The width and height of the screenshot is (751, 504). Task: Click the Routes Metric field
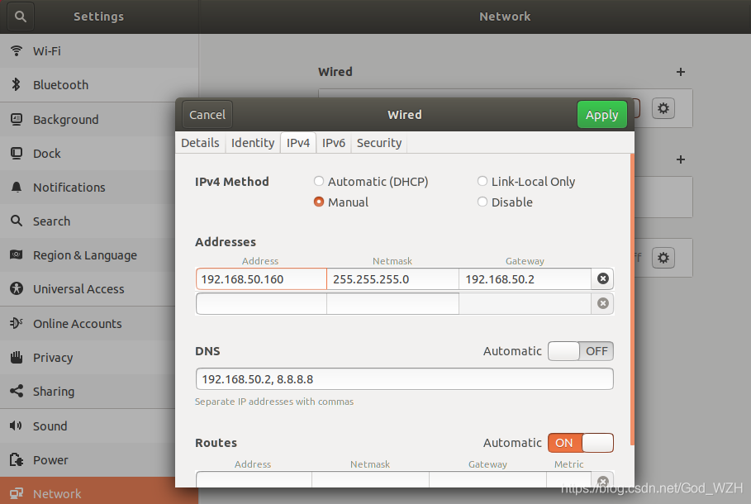[569, 479]
